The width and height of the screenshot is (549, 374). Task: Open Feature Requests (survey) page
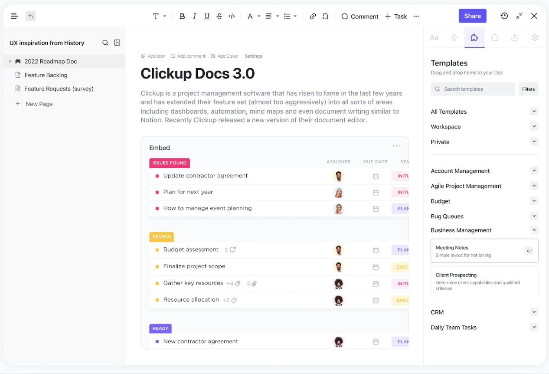pyautogui.click(x=59, y=89)
